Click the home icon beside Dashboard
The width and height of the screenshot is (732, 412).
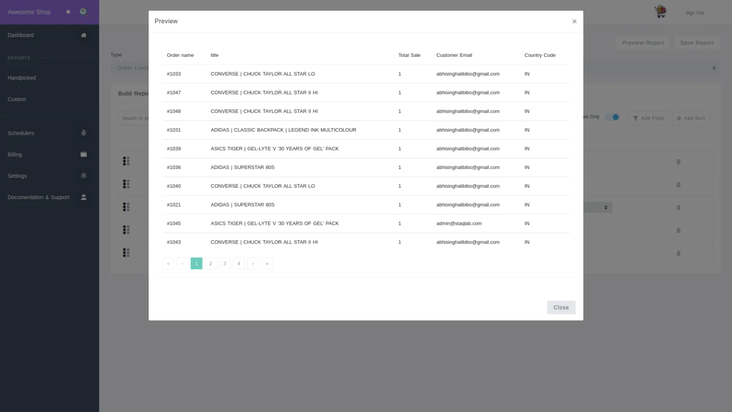(x=84, y=35)
